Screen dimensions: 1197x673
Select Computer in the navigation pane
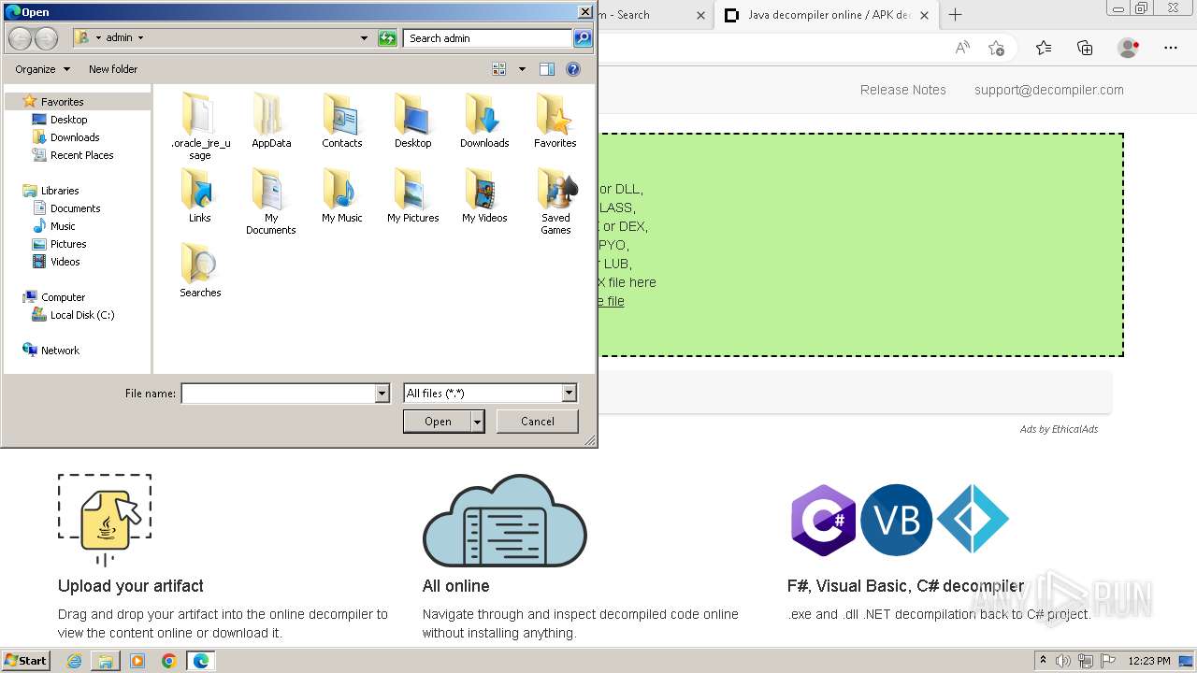(x=63, y=297)
